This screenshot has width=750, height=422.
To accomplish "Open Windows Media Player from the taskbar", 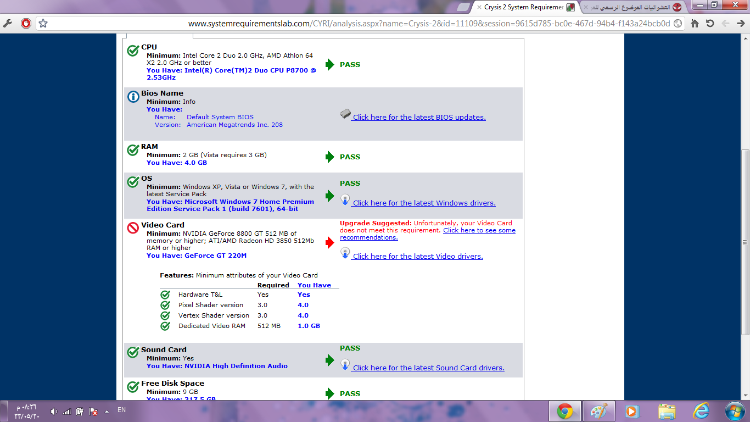I will pos(633,411).
